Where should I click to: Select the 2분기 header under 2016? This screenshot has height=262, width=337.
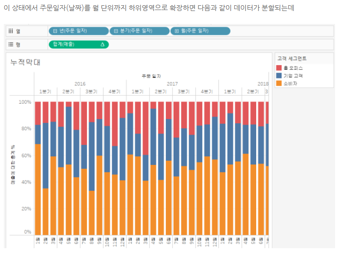pos(68,92)
